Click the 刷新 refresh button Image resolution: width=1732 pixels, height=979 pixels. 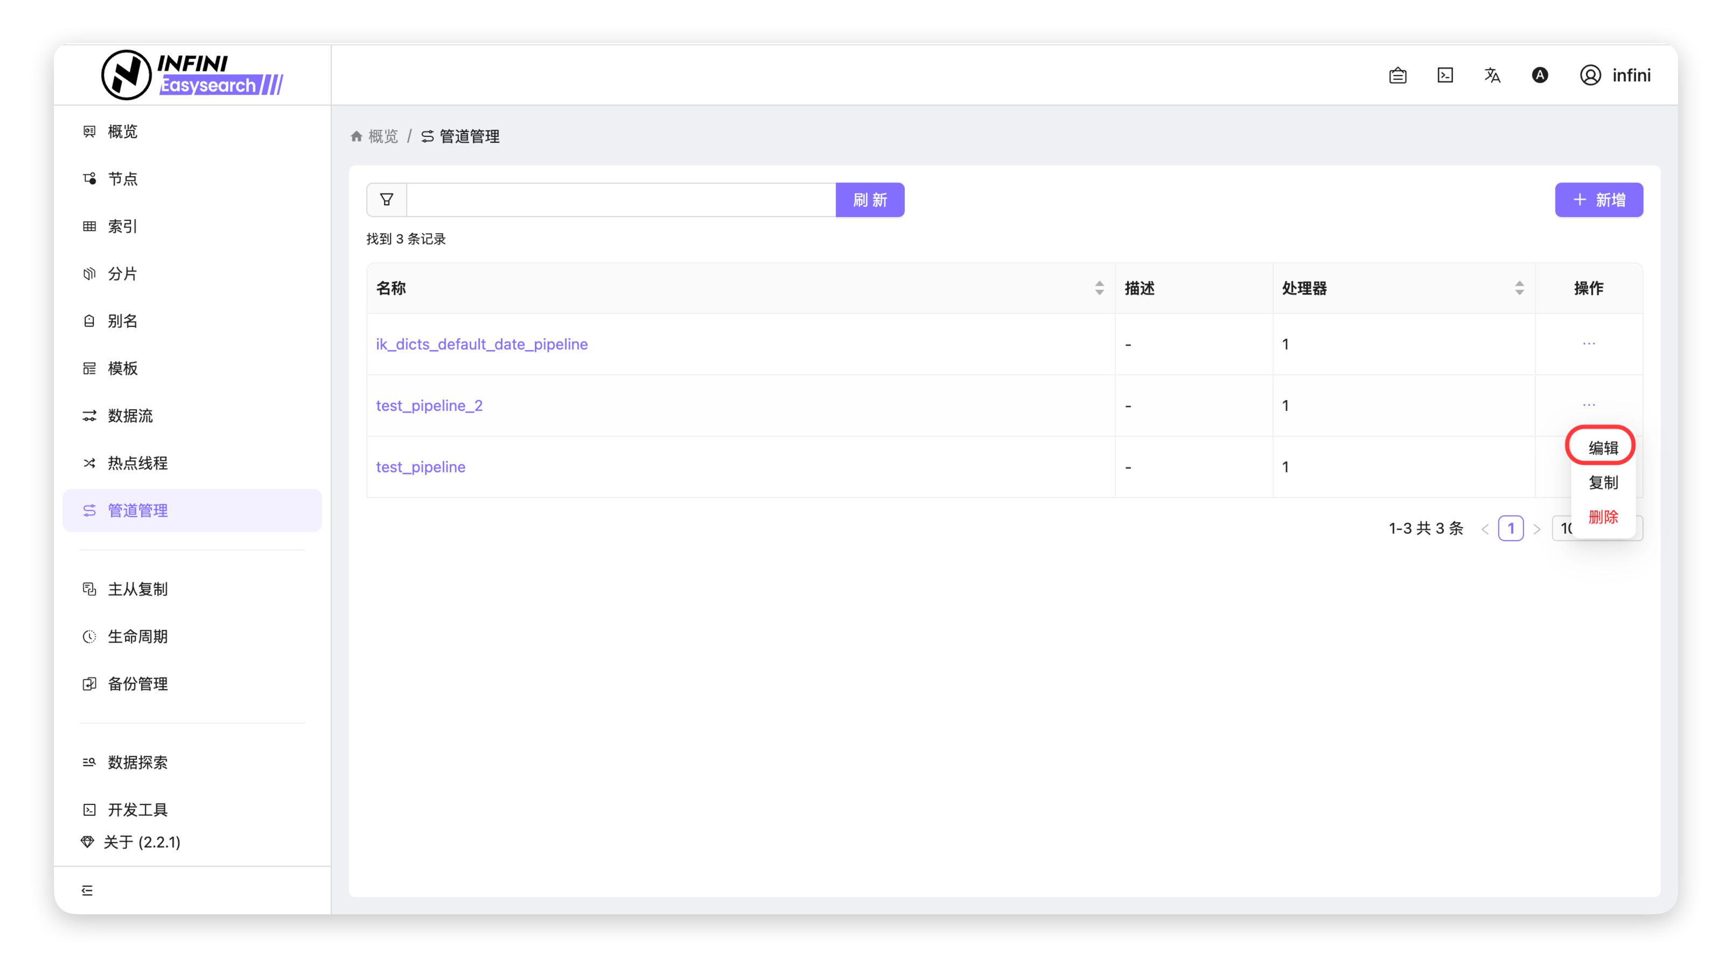[869, 200]
